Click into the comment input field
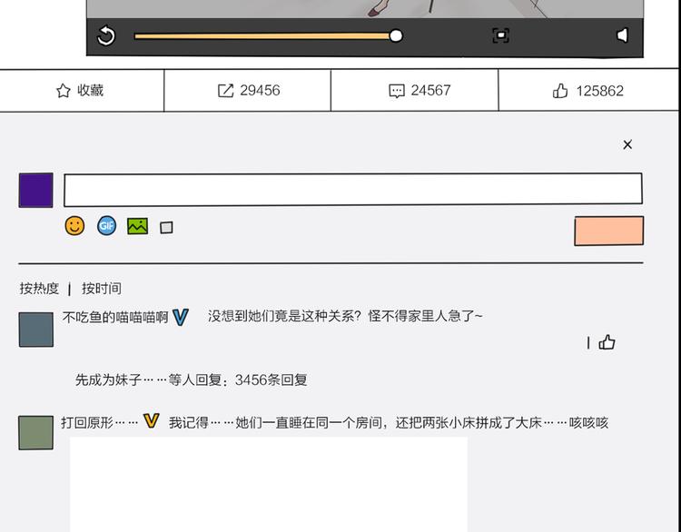 coord(353,190)
